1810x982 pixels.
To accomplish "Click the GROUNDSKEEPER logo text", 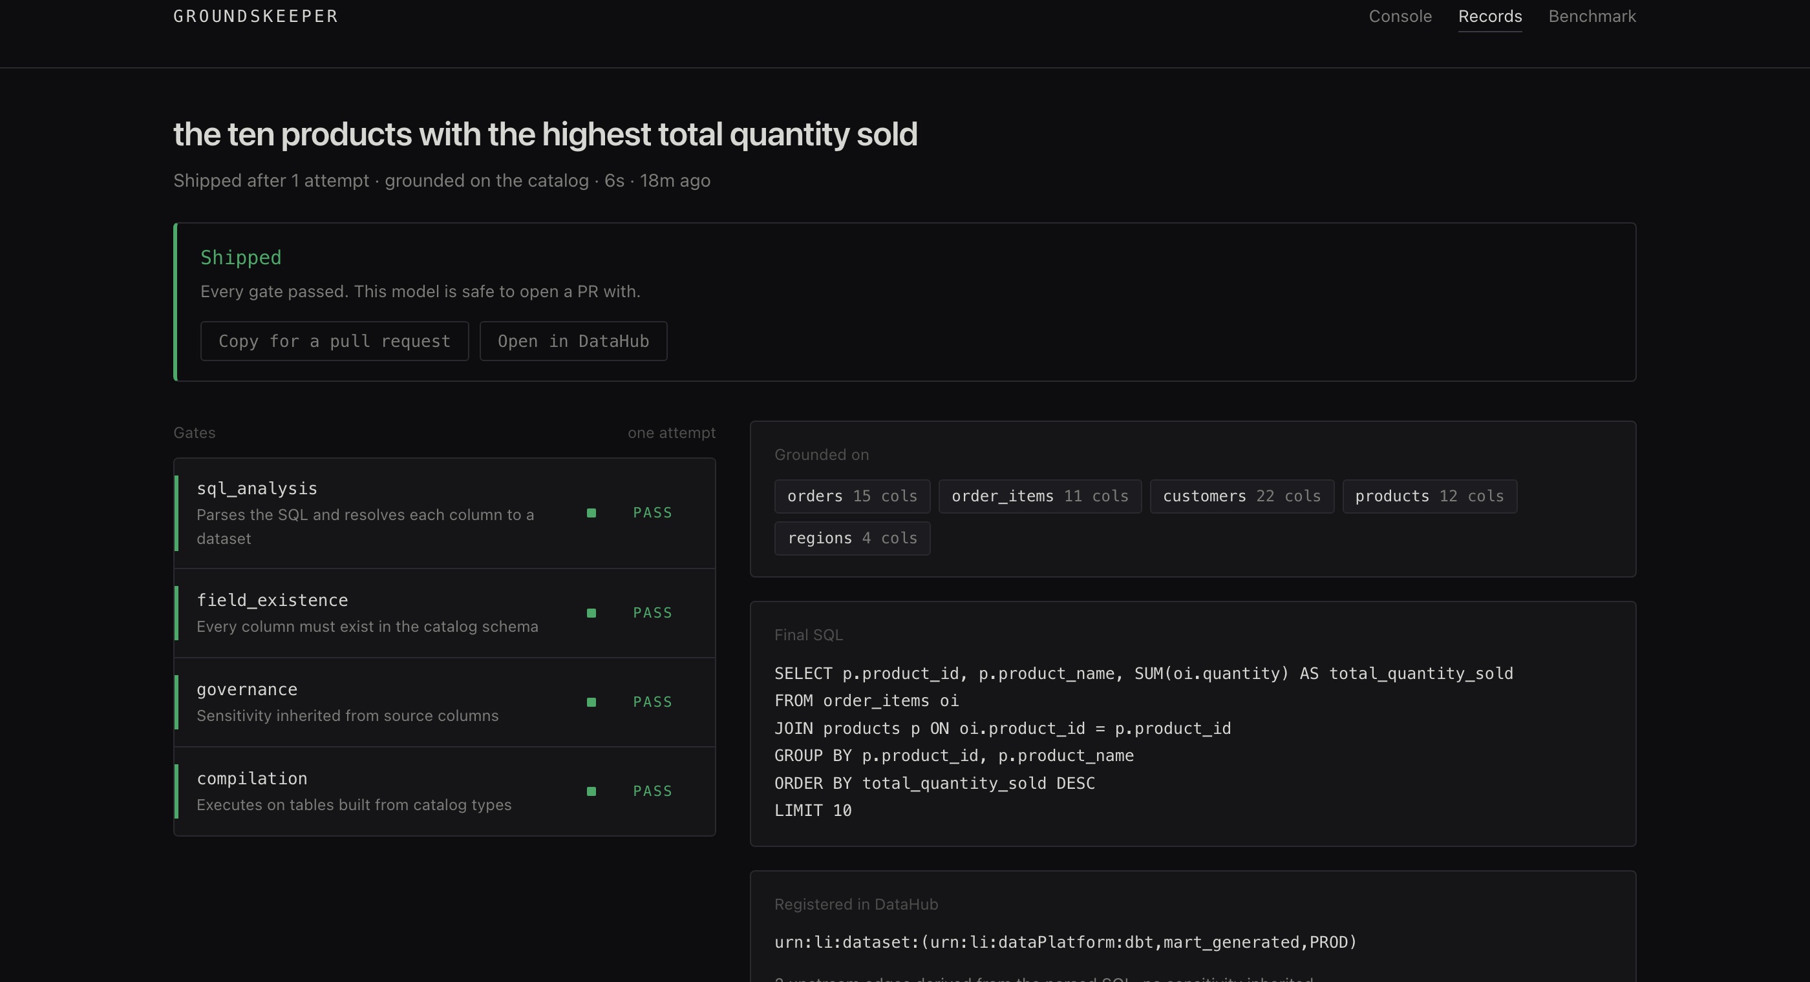I will (256, 16).
